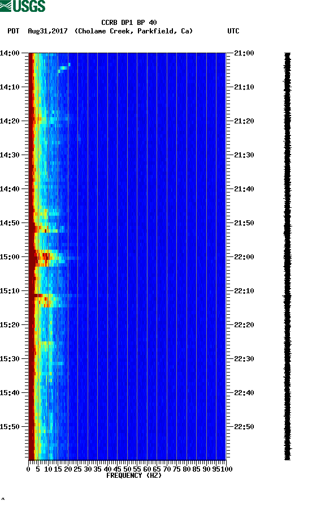Click the '22:50' UTC time label
Image resolution: width=312 pixels, height=505 pixels.
pos(244,427)
